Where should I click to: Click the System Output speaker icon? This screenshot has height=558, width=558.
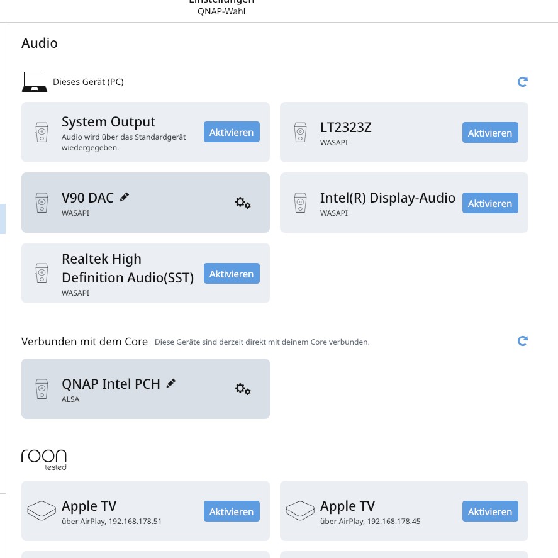tap(42, 132)
